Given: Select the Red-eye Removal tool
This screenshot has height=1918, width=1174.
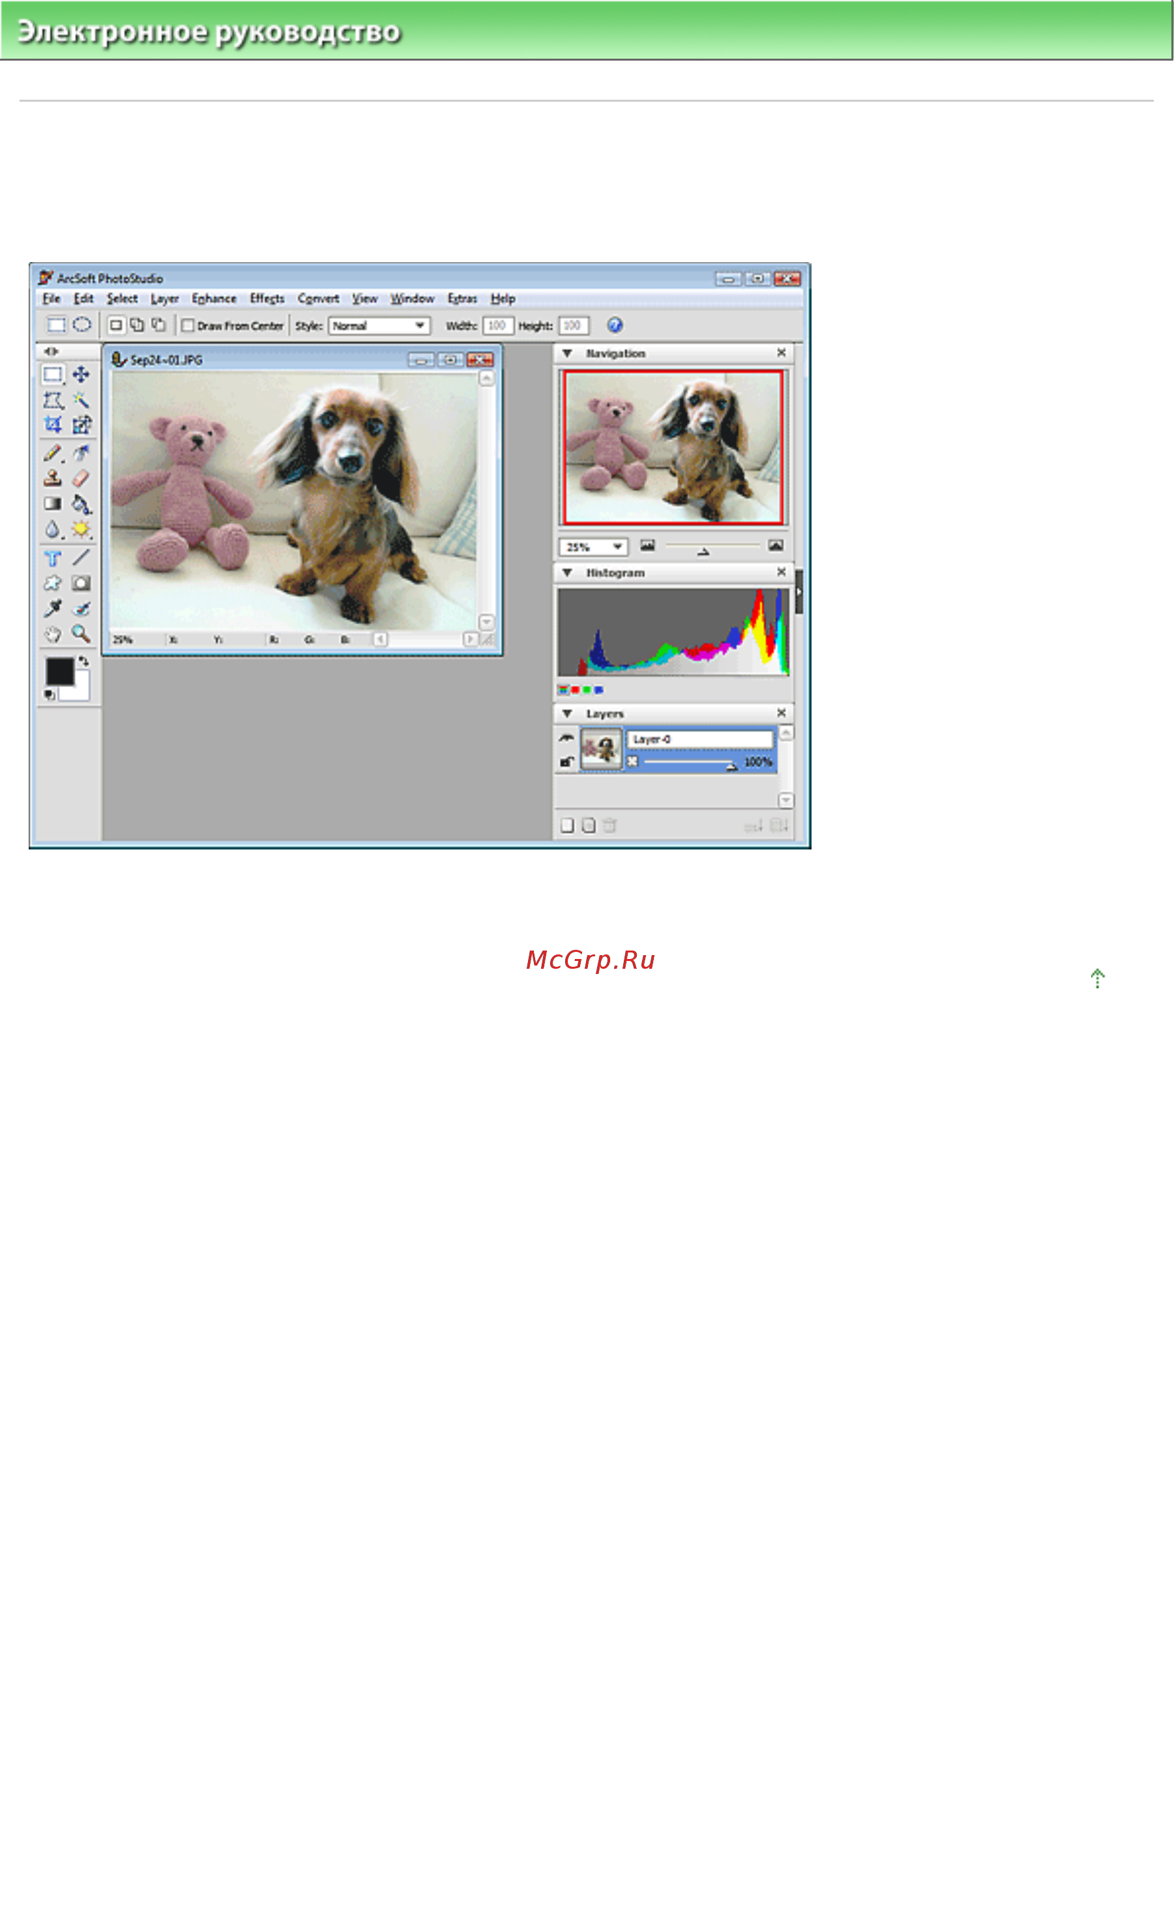Looking at the screenshot, I should (81, 608).
